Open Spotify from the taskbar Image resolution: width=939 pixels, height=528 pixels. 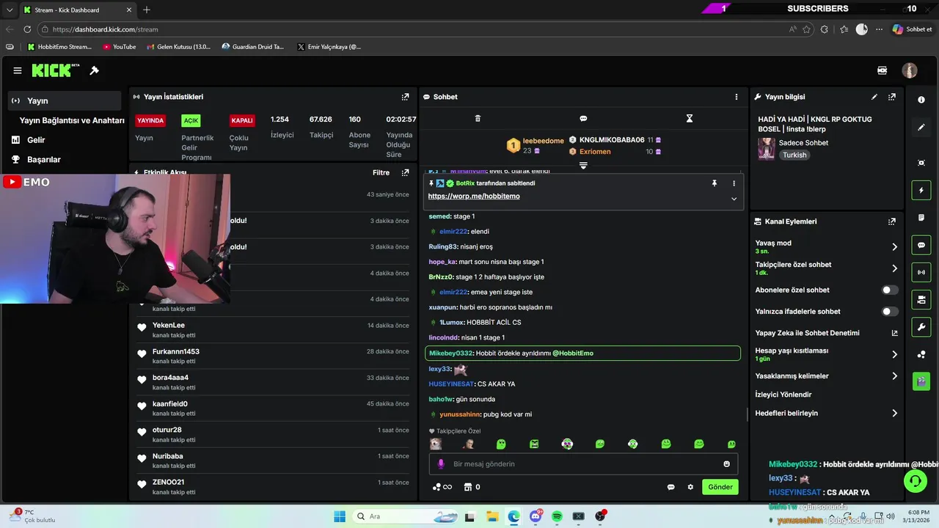coord(557,517)
